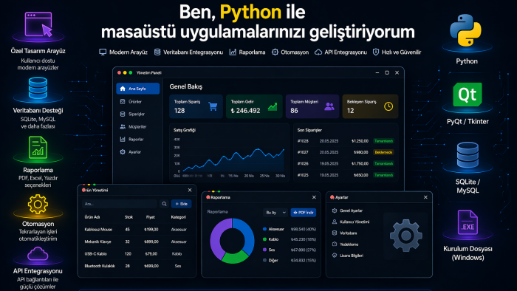Click the USB-C Kablo product row
517x291 pixels.
pyautogui.click(x=137, y=254)
